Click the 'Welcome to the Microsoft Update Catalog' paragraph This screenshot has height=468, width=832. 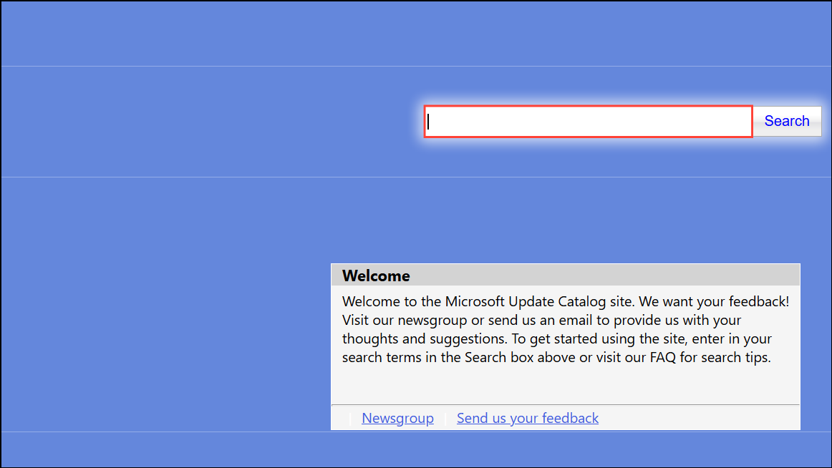point(566,329)
